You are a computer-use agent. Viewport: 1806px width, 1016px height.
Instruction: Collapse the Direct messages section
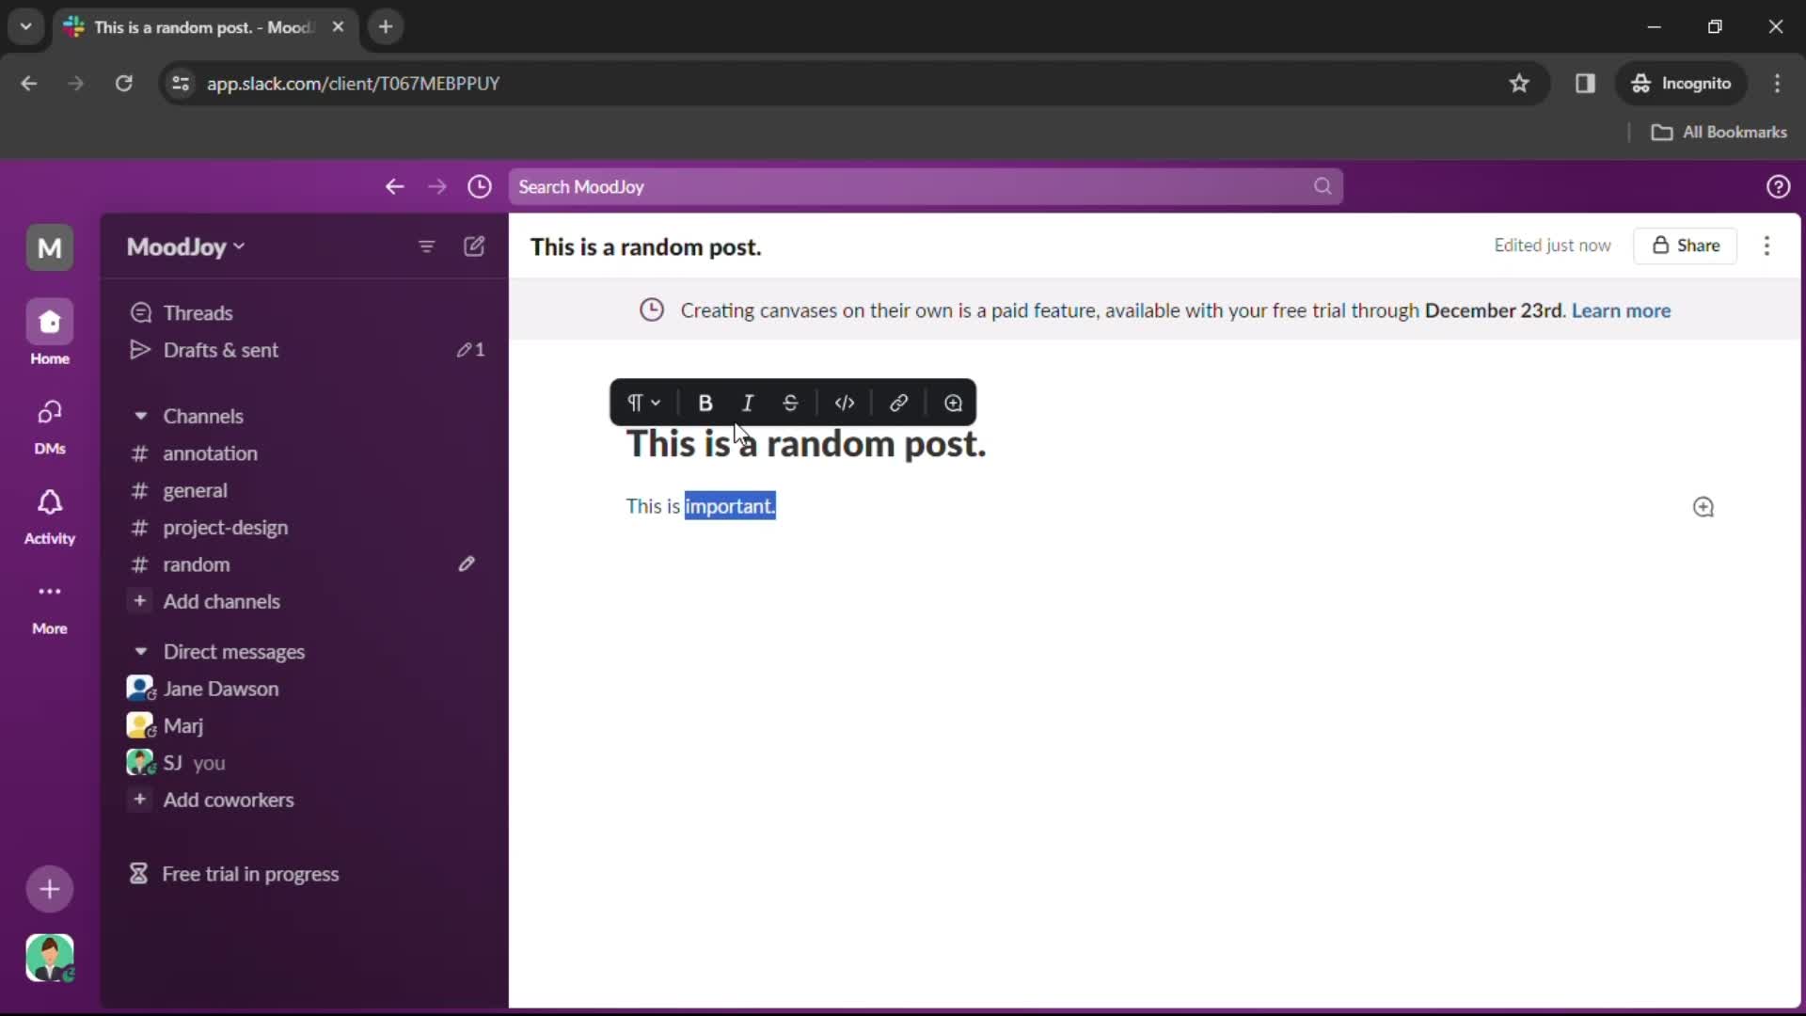[140, 650]
